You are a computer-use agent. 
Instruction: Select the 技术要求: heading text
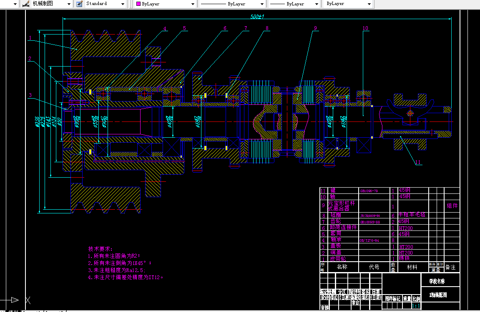[101, 249]
